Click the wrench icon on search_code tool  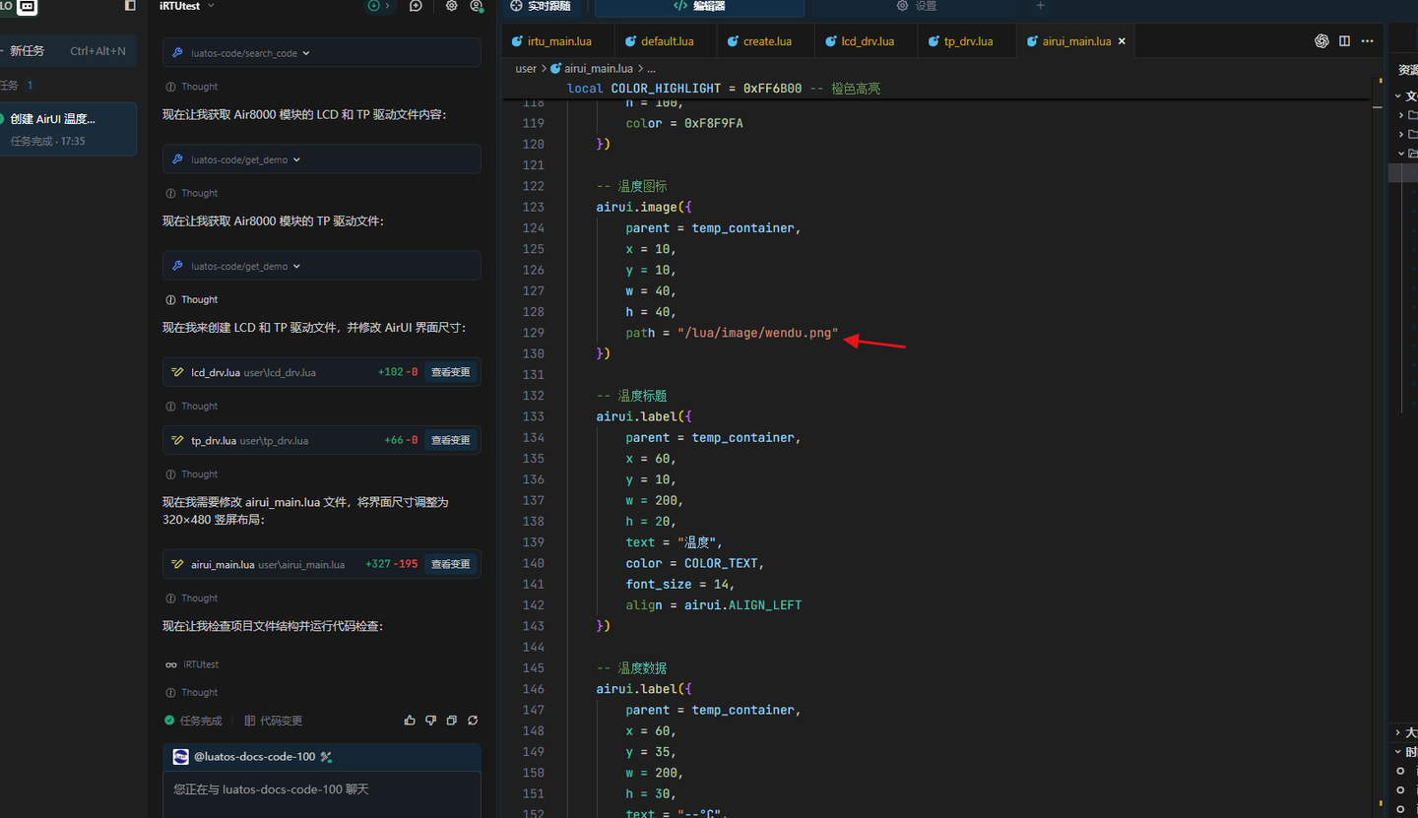(177, 53)
